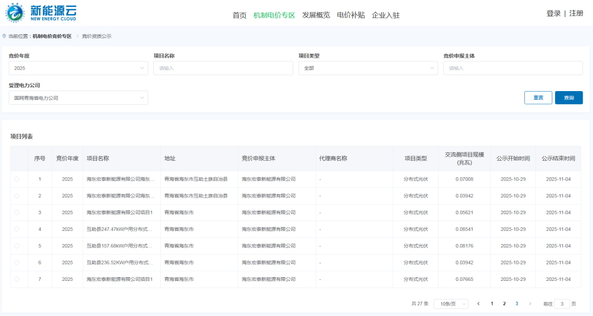Click the blue 查询 search button
This screenshot has height=316, width=593.
(x=569, y=97)
